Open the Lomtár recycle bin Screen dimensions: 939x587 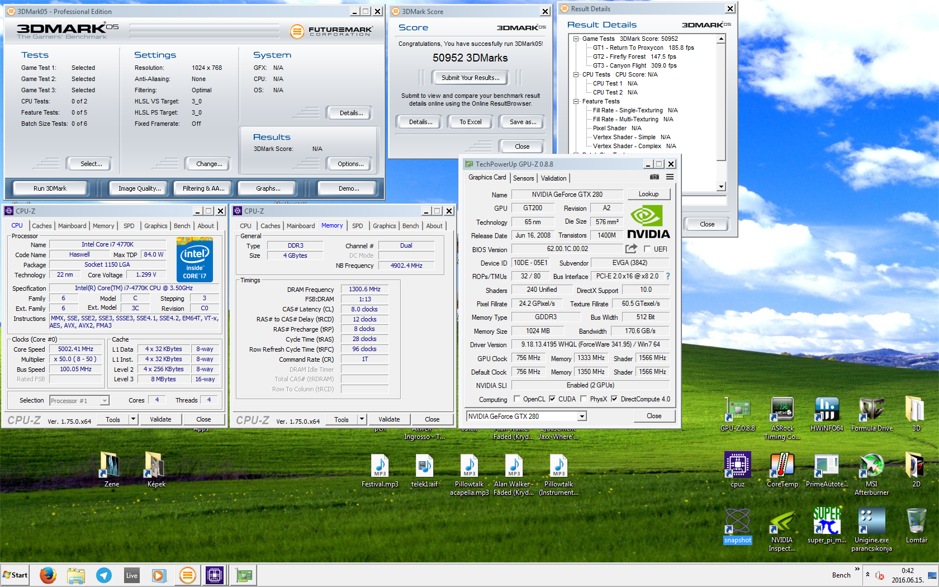[x=916, y=526]
